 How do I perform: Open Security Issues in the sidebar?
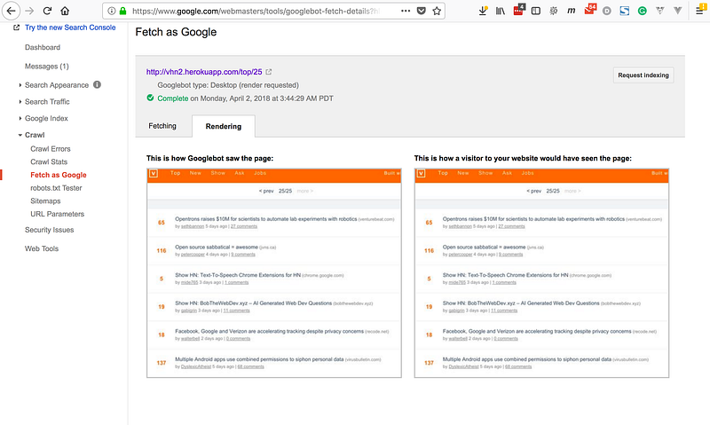coord(50,230)
